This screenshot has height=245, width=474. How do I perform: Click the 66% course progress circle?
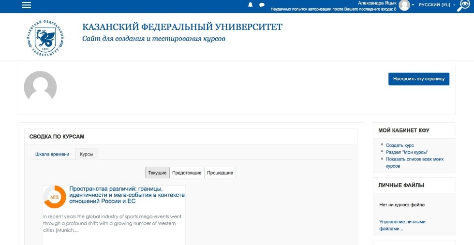[x=55, y=197]
